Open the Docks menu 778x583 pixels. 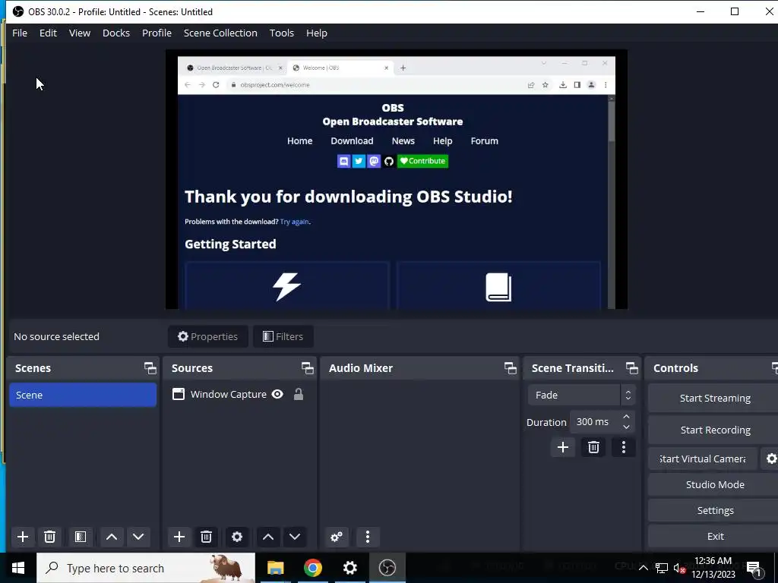pyautogui.click(x=116, y=33)
